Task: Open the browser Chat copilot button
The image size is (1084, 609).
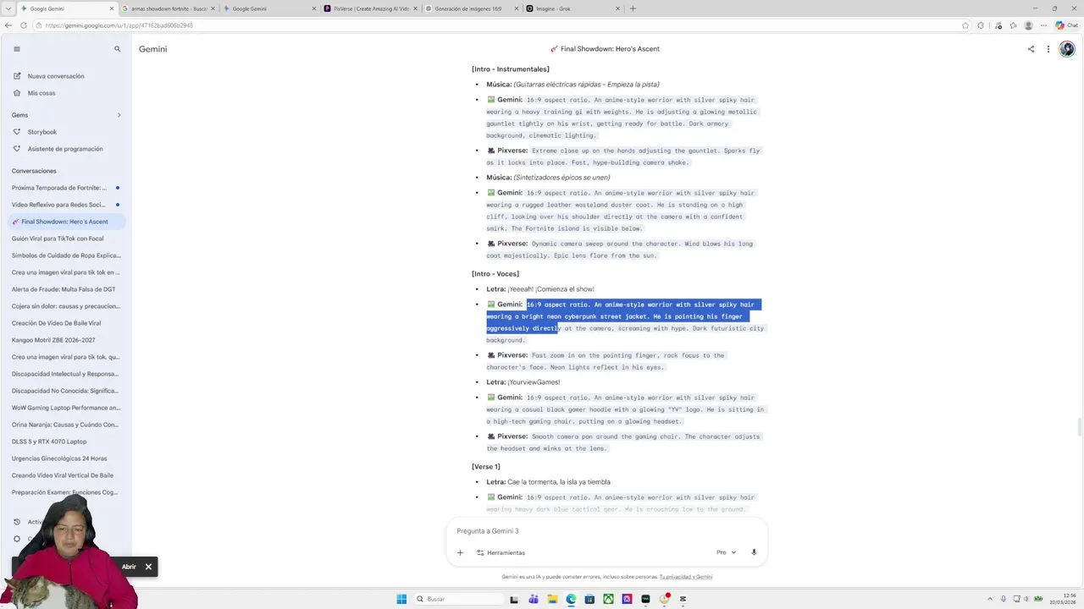Action: pyautogui.click(x=1065, y=25)
